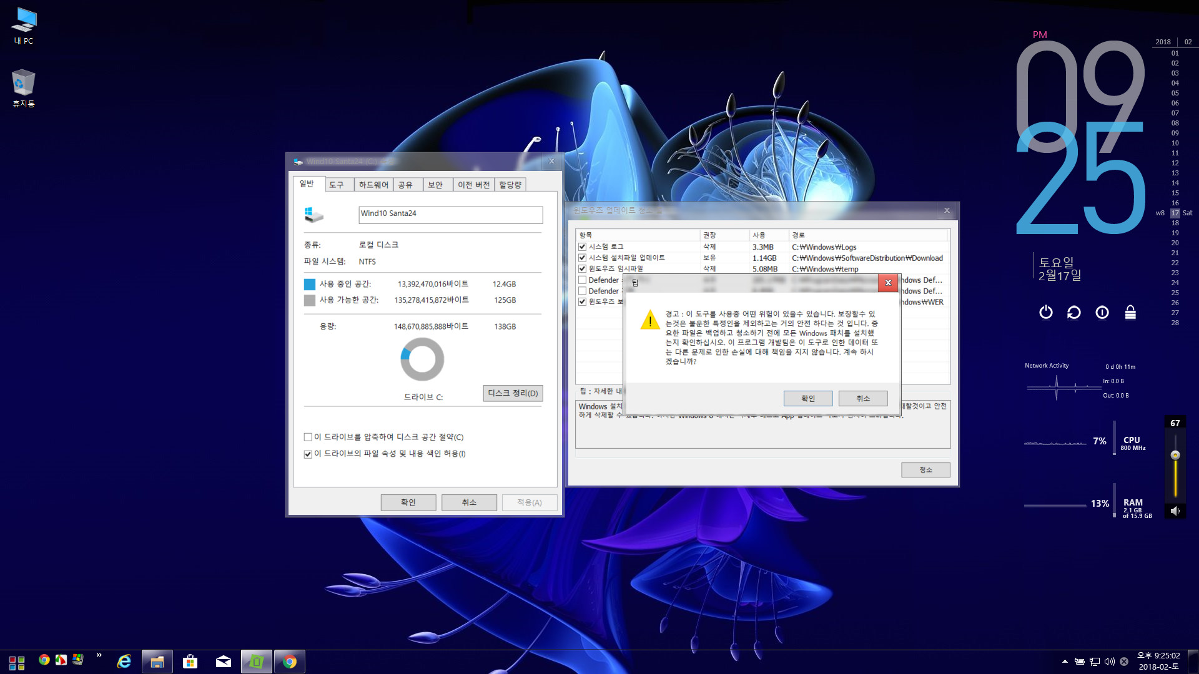The width and height of the screenshot is (1199, 674).
Task: Click drive name field Wind10 Santa24
Action: point(450,215)
